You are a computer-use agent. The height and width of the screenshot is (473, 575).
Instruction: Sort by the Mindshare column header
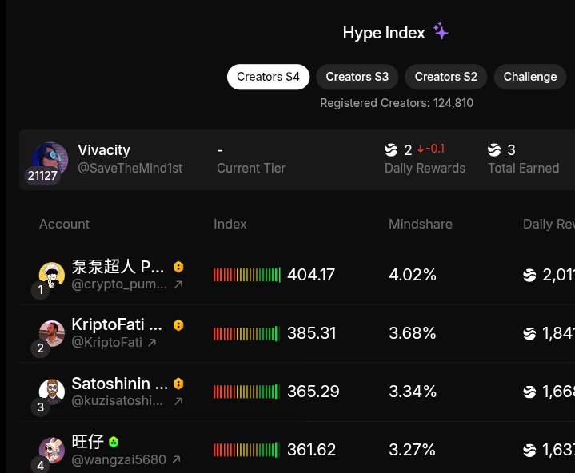pyautogui.click(x=420, y=224)
